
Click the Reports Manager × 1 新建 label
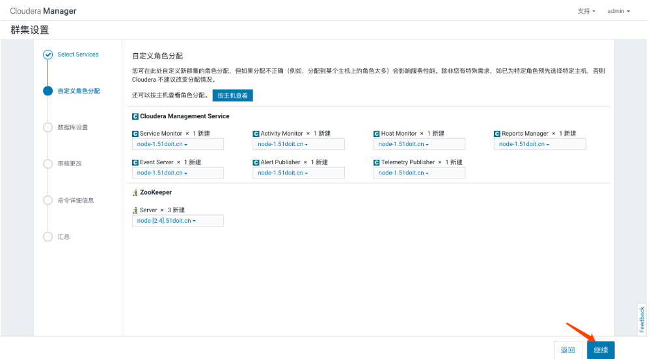pos(539,134)
